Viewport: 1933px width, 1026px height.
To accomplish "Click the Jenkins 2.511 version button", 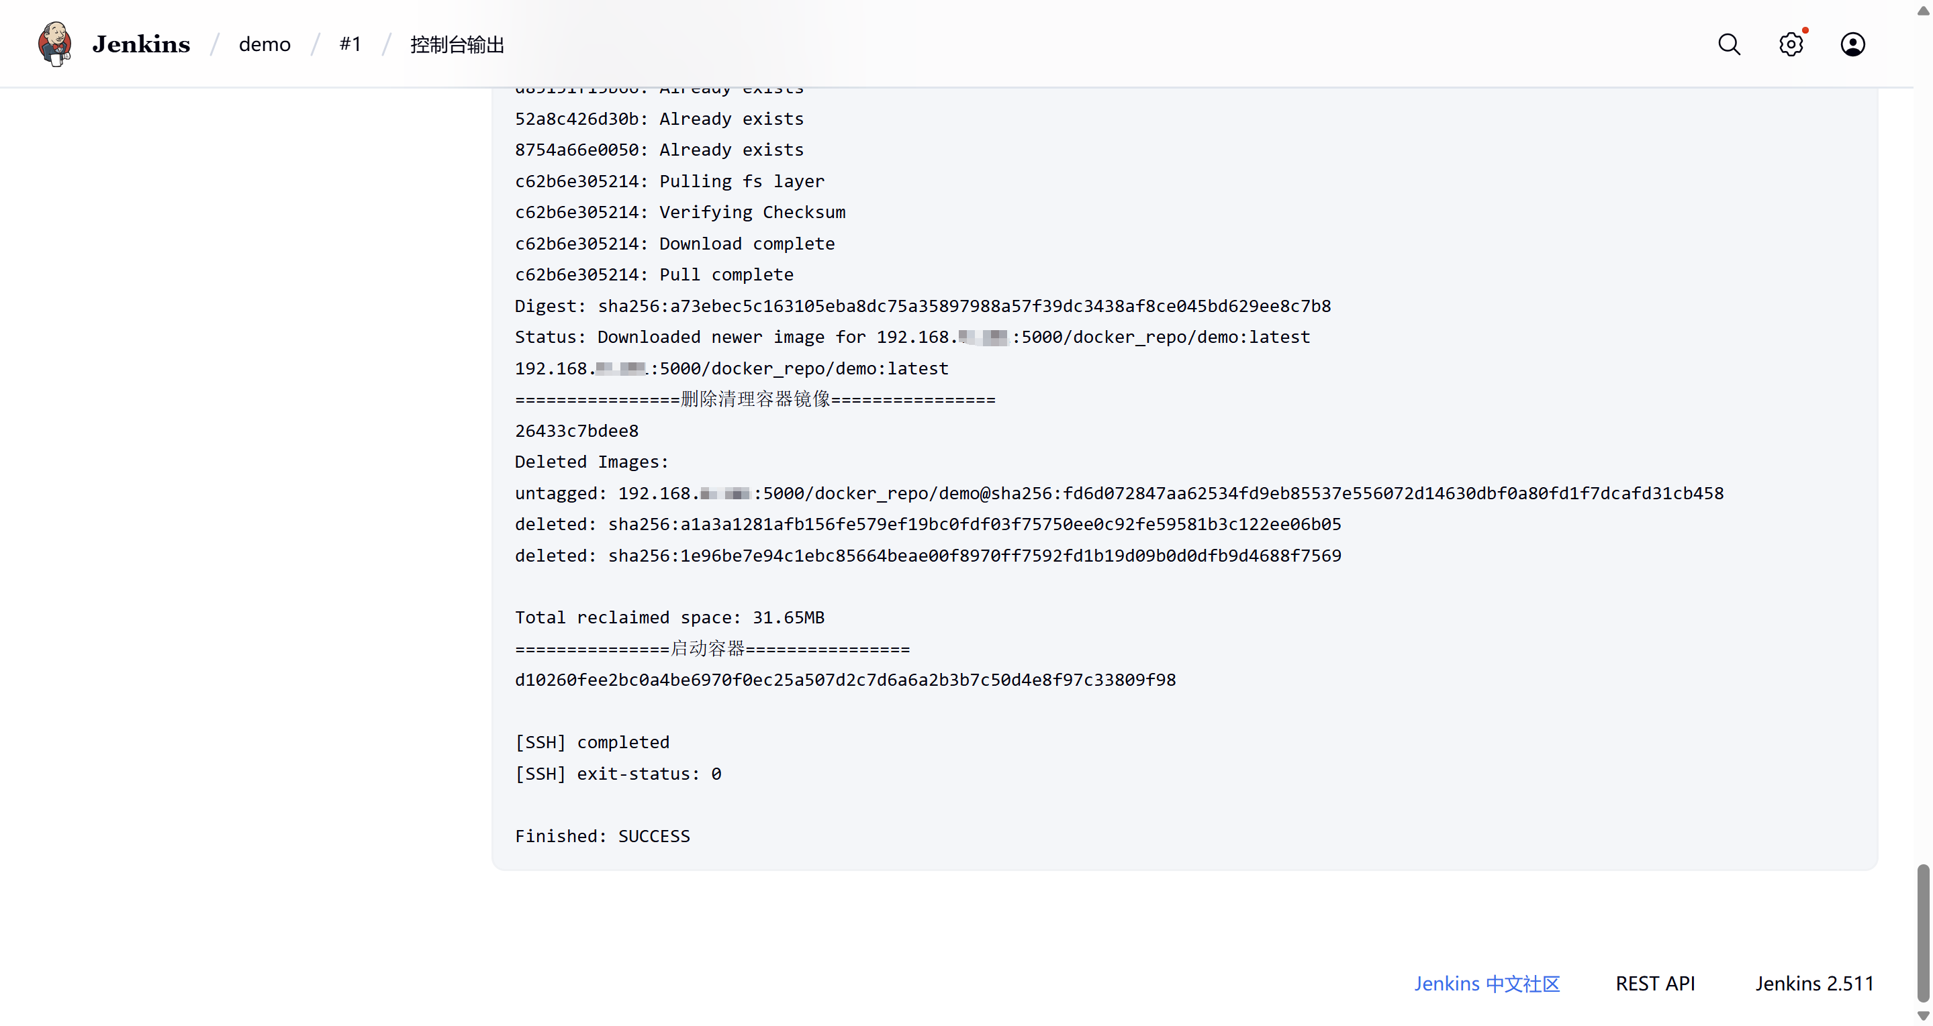I will (x=1813, y=983).
